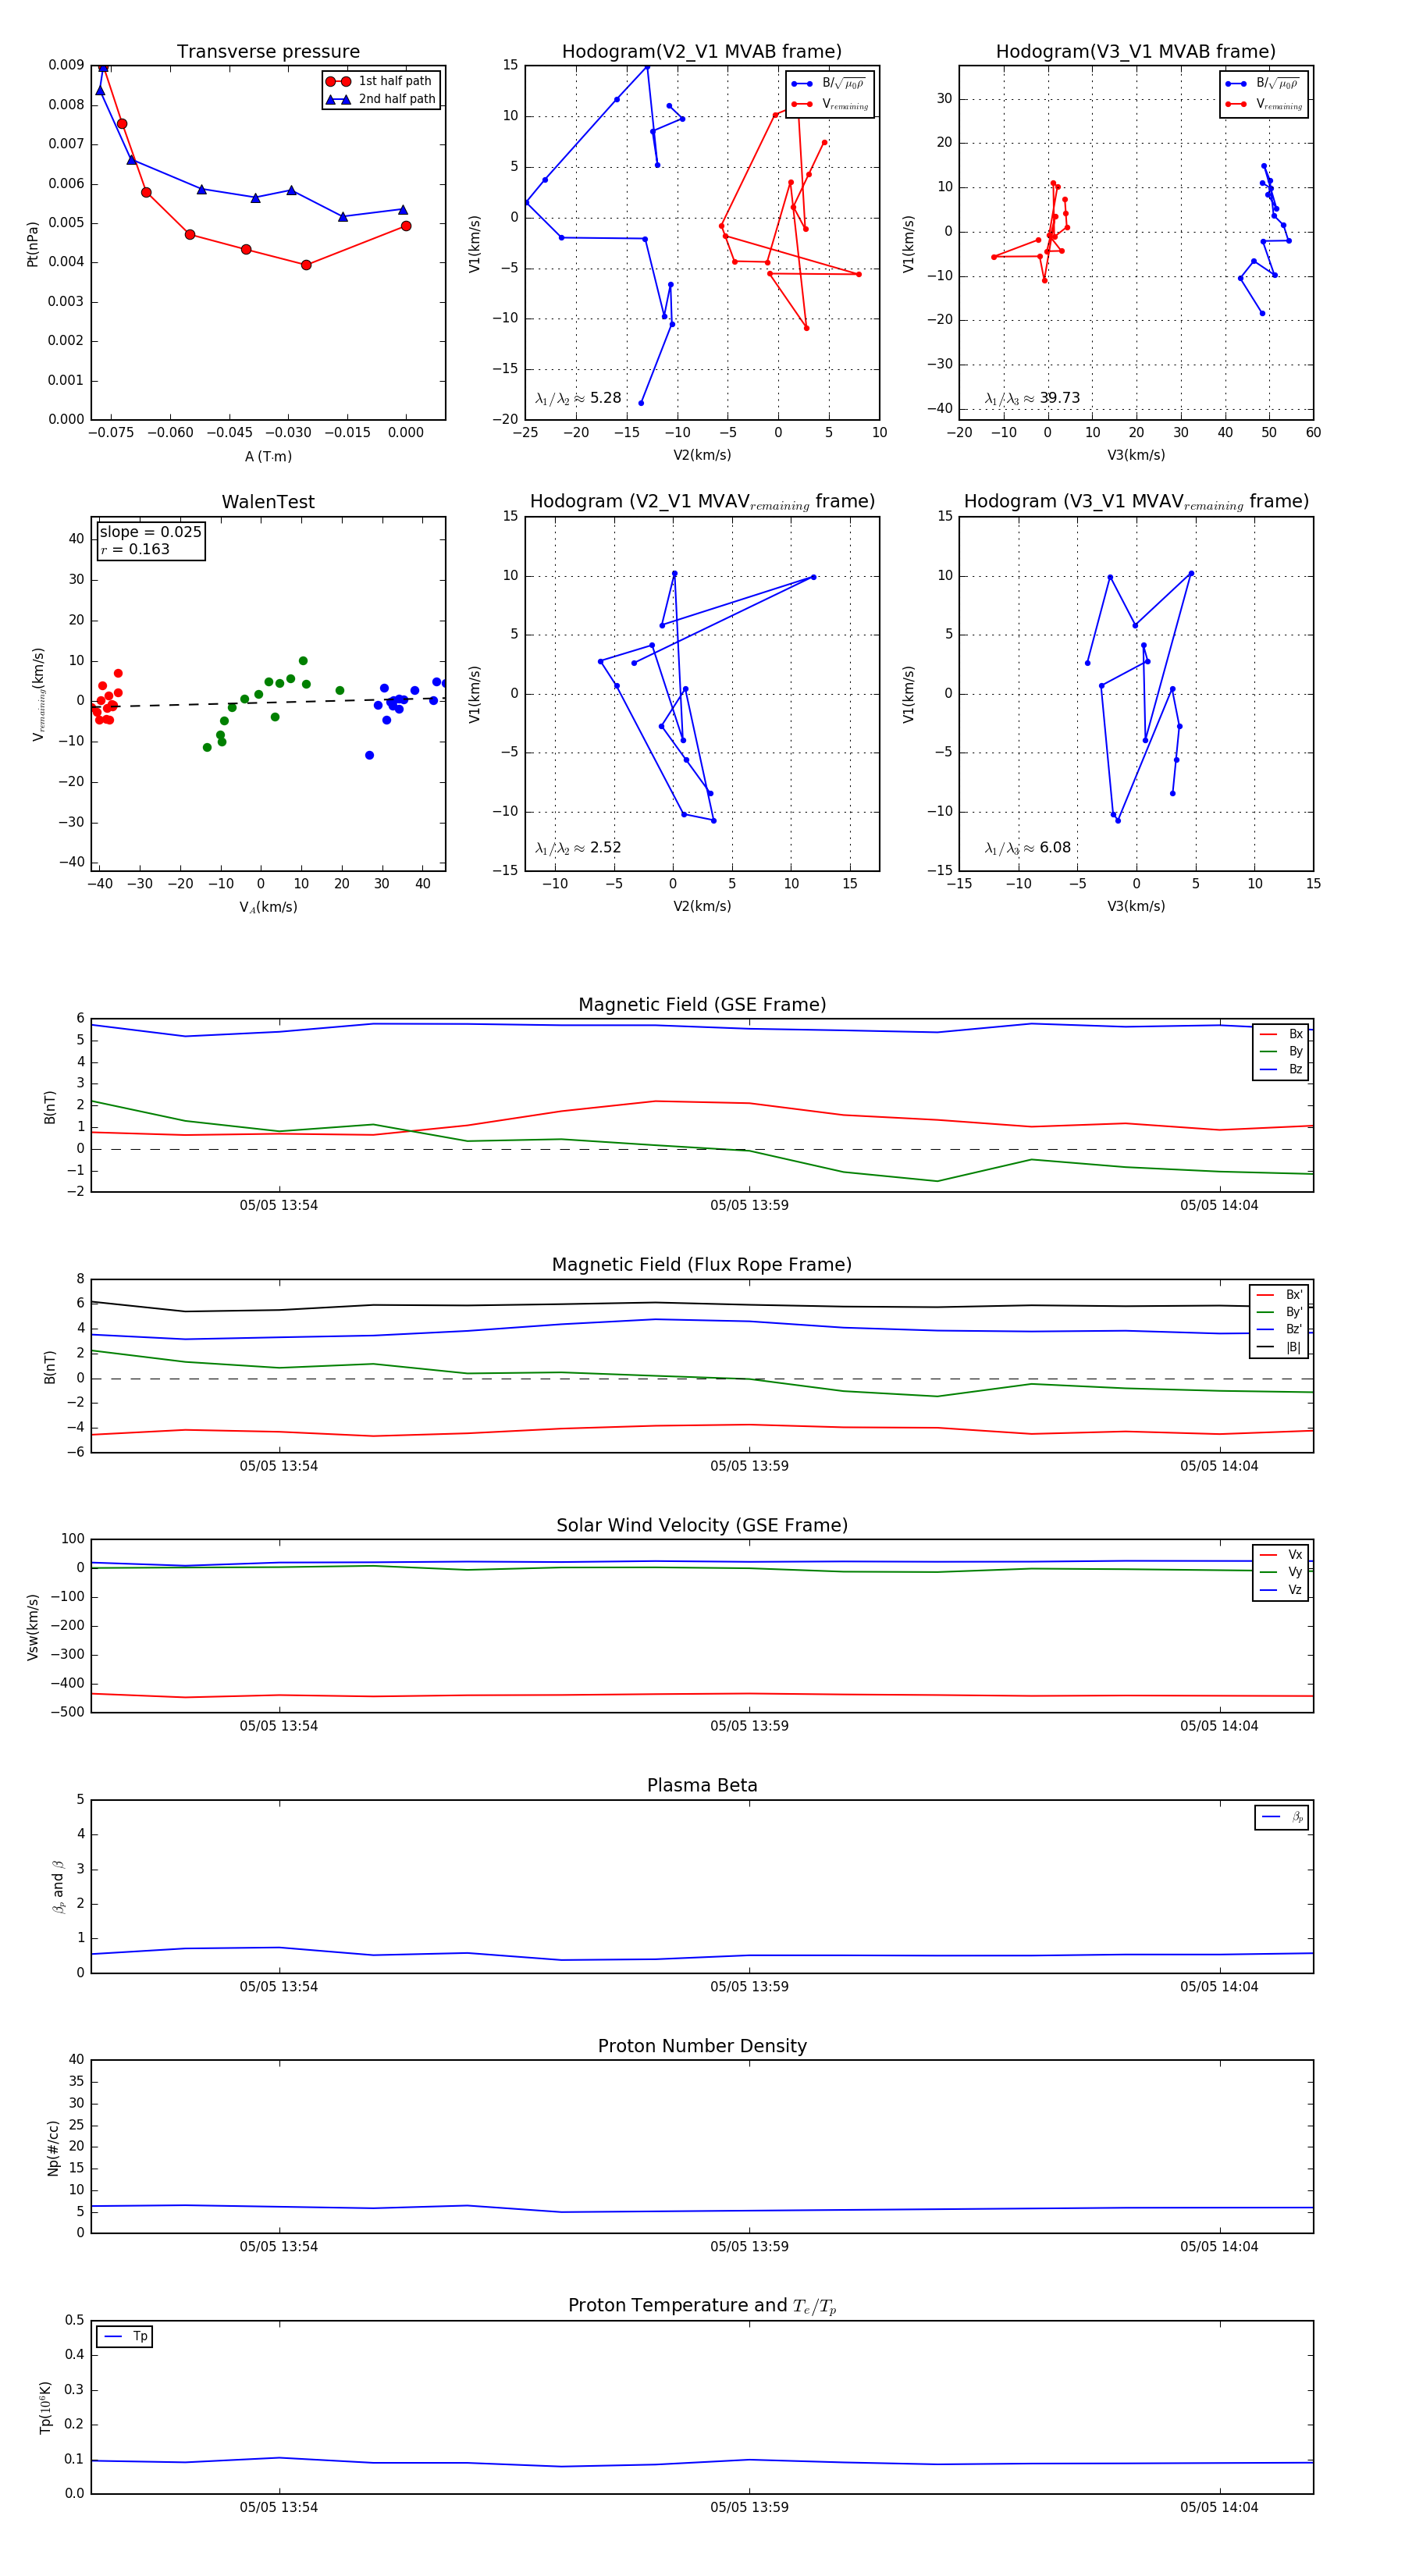This screenshot has height=2576, width=1405.
Task: Click "V3(km/s)" label under V3_V1 MVAB hodogram
Action: [x=1136, y=456]
